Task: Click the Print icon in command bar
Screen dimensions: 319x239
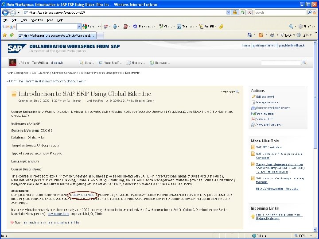Action: tap(272, 35)
